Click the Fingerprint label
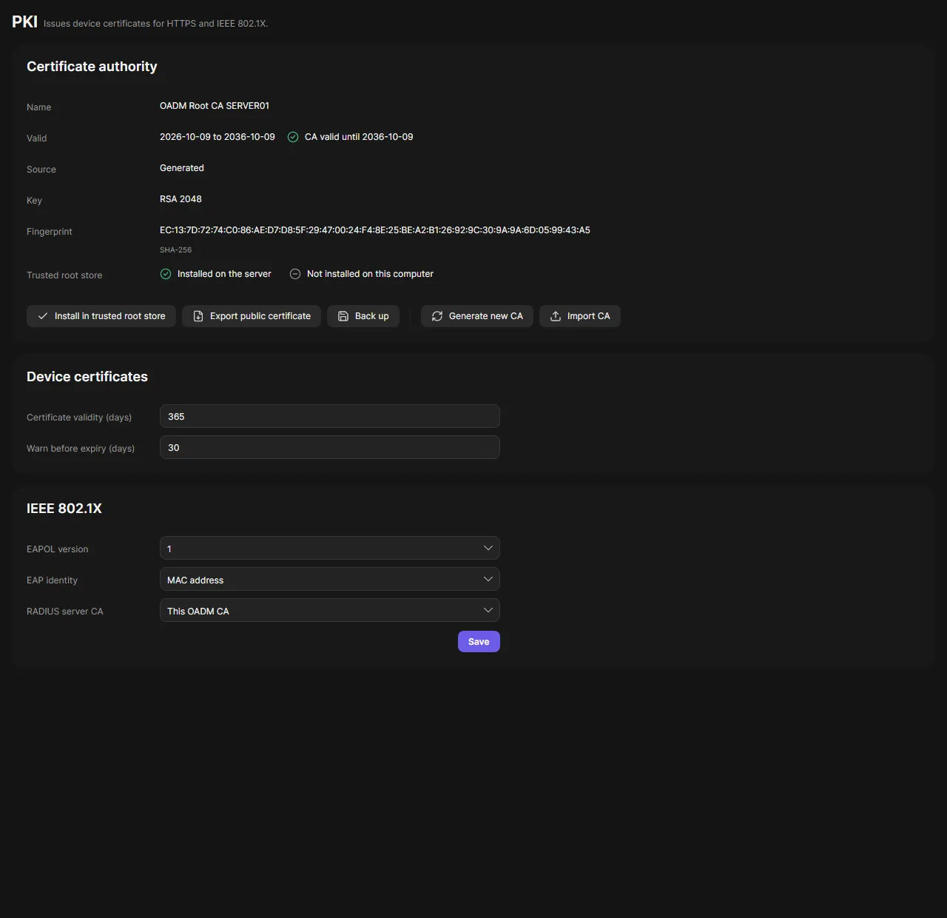This screenshot has width=947, height=918. [x=50, y=232]
